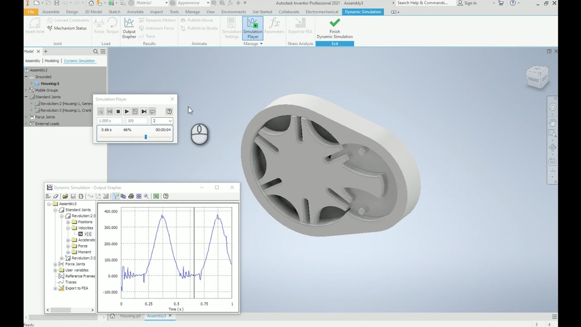Click the images field showing 100
This screenshot has width=581, height=327.
click(x=137, y=121)
